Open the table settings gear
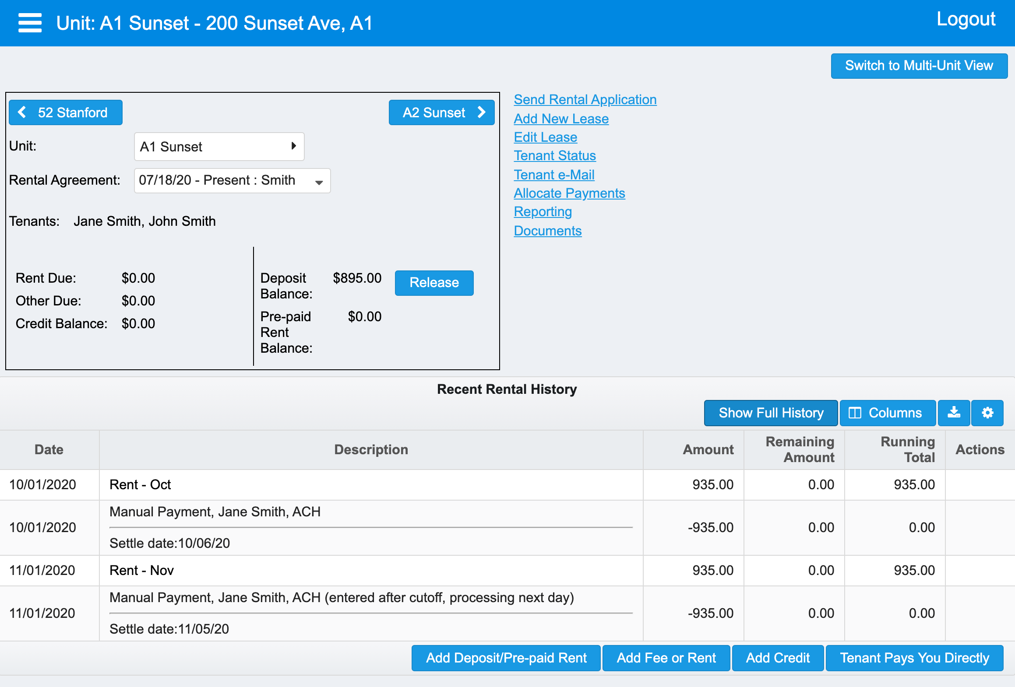This screenshot has width=1015, height=687. pyautogui.click(x=987, y=413)
